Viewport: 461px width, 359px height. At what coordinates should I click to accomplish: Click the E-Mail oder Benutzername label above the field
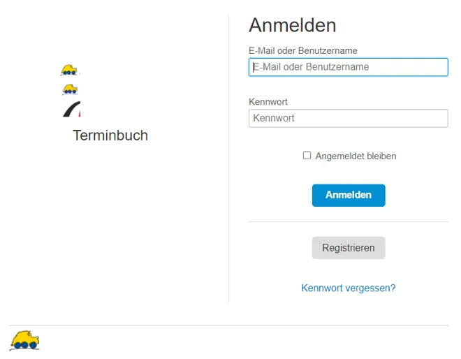[302, 51]
